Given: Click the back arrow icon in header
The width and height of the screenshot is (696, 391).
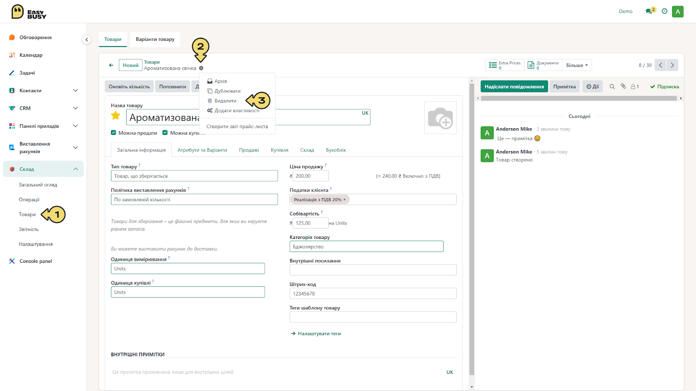Looking at the screenshot, I should tap(111, 65).
